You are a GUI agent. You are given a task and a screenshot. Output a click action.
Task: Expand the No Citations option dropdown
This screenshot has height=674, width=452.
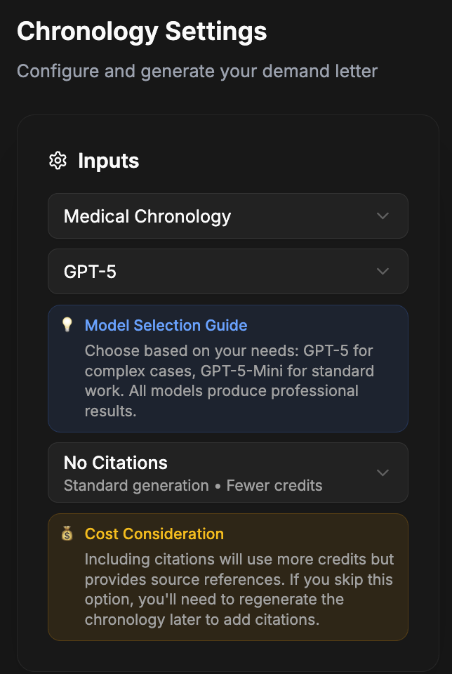coord(227,473)
